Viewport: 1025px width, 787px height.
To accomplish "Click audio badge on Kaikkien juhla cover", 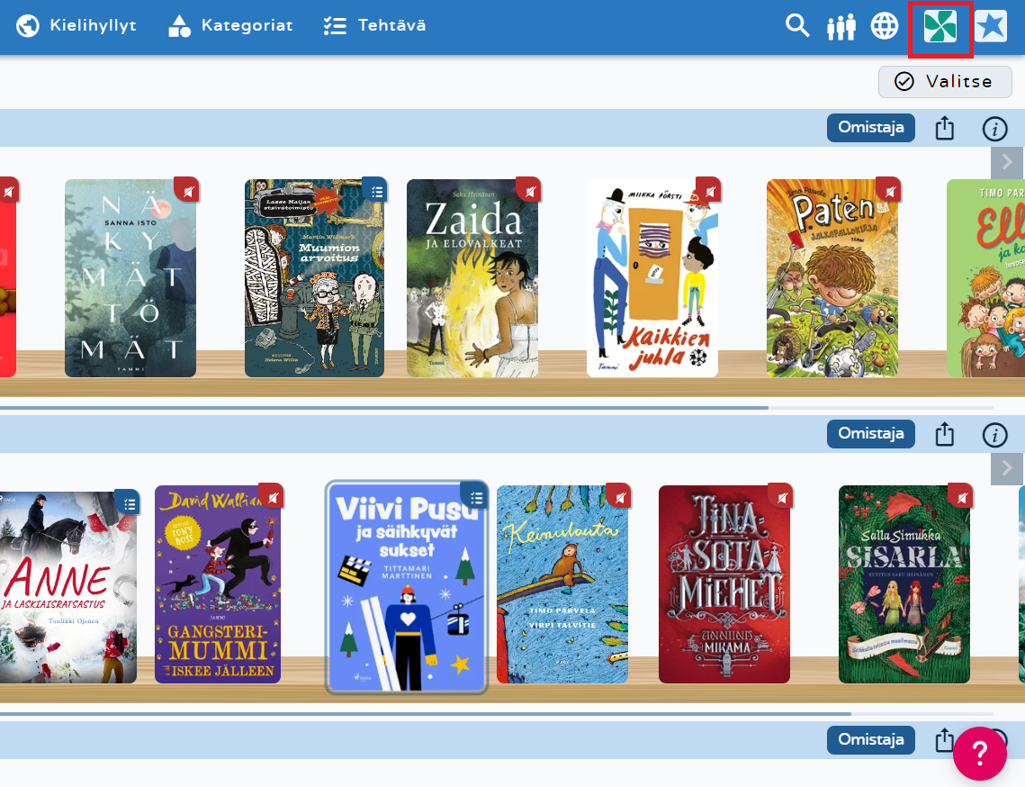I will click(x=708, y=190).
